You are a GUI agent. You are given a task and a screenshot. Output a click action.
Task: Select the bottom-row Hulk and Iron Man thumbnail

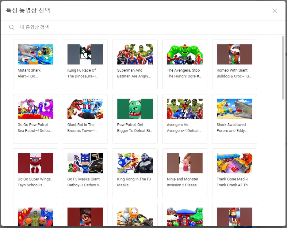(x=36, y=217)
